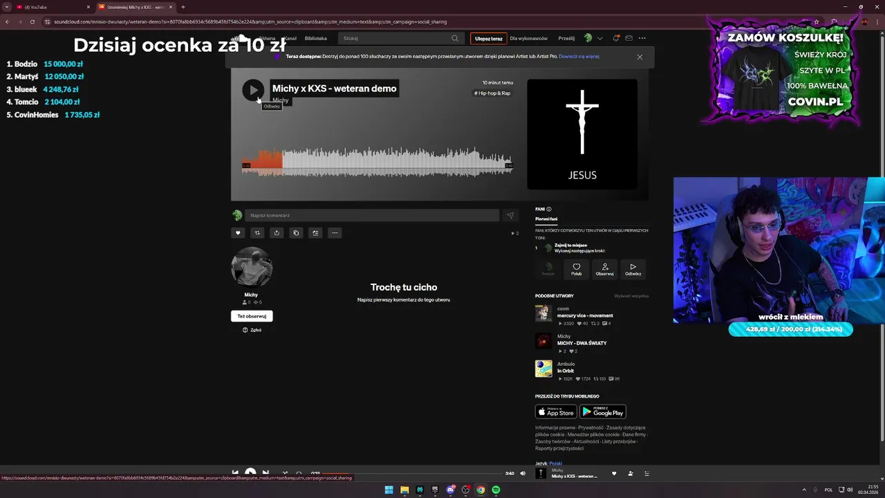
Task: Open similar track MICHY - DWA ŚWIATY
Action: (x=581, y=343)
